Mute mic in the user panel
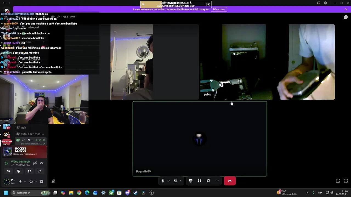The width and height of the screenshot is (351, 197). [21, 181]
